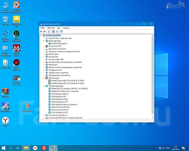This screenshot has width=189, height=151.
Task: Select the XP_mspaint desktop icon
Action: tap(27, 107)
